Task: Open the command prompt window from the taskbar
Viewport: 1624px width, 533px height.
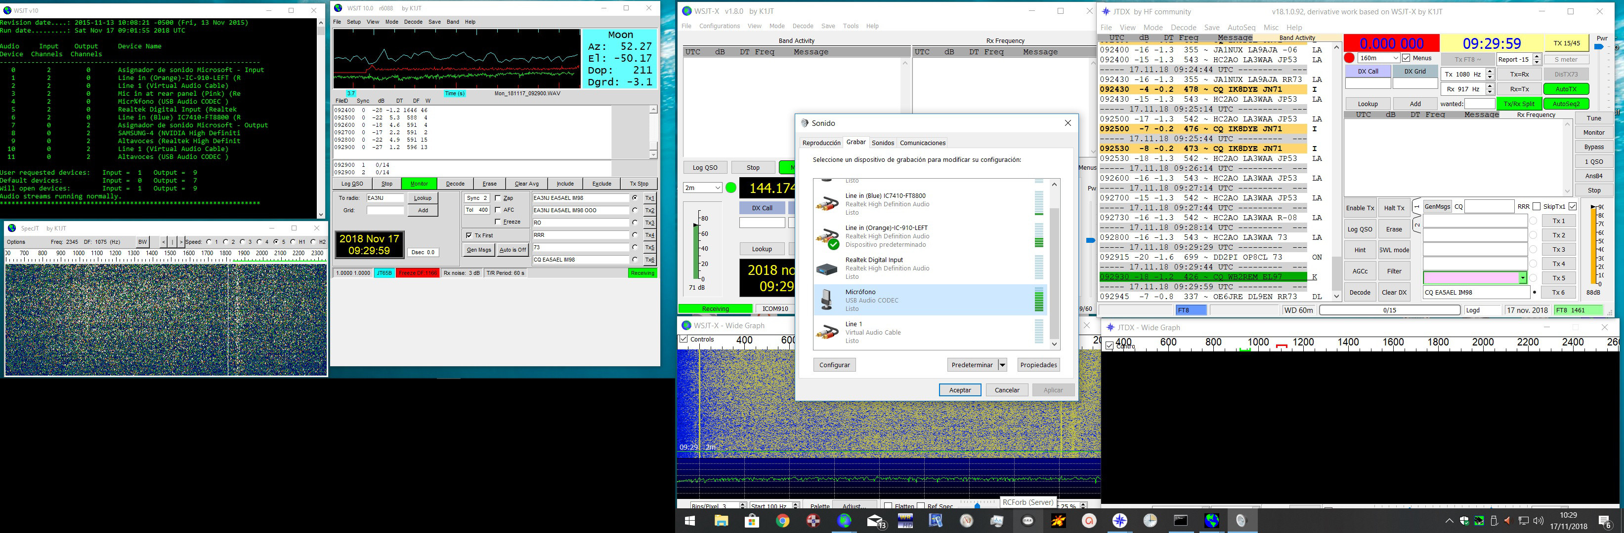Action: pos(1181,521)
